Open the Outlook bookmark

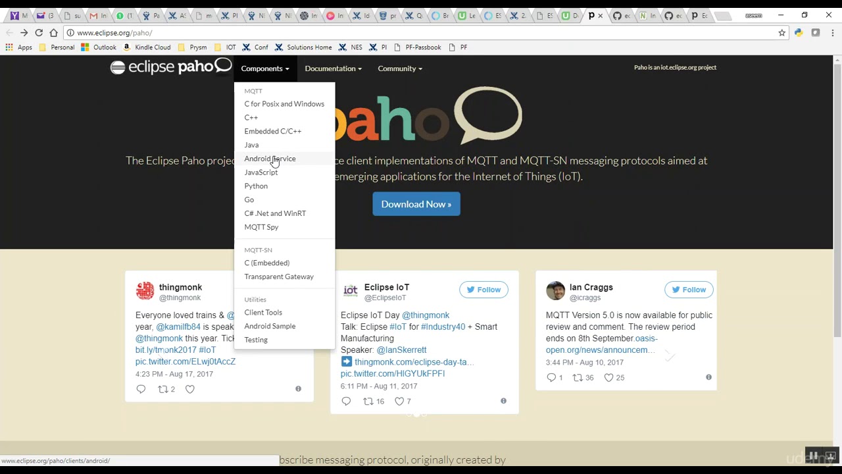[x=99, y=47]
